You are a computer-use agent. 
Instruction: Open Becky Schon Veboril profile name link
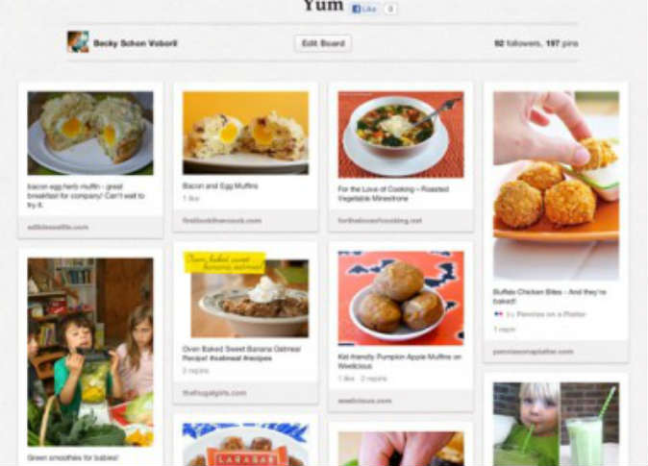click(136, 43)
